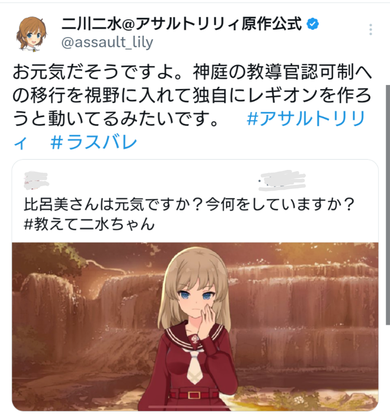Viewport: 390px width, 418px height.
Task: Open the blue #アサルトリリ hashtag text
Action: click(306, 119)
